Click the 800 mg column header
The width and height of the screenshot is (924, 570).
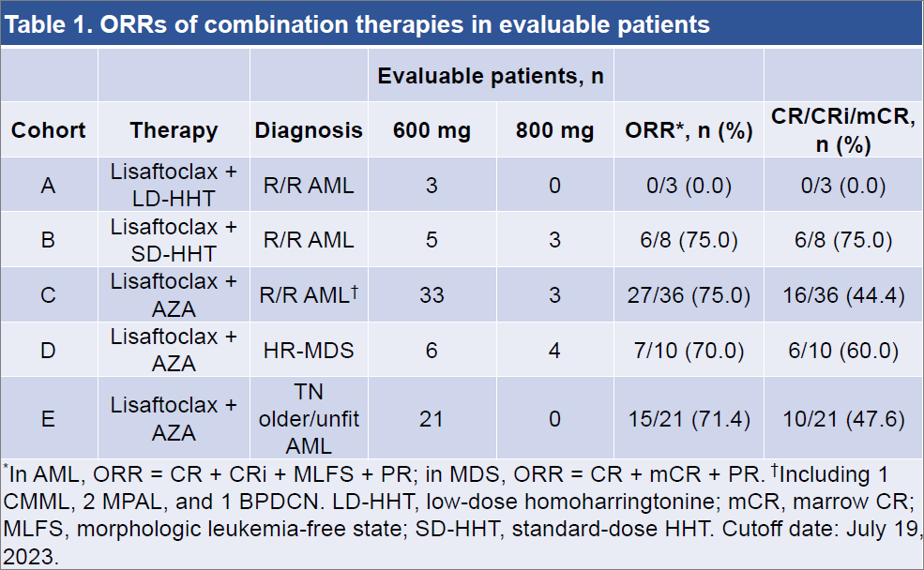click(x=554, y=130)
